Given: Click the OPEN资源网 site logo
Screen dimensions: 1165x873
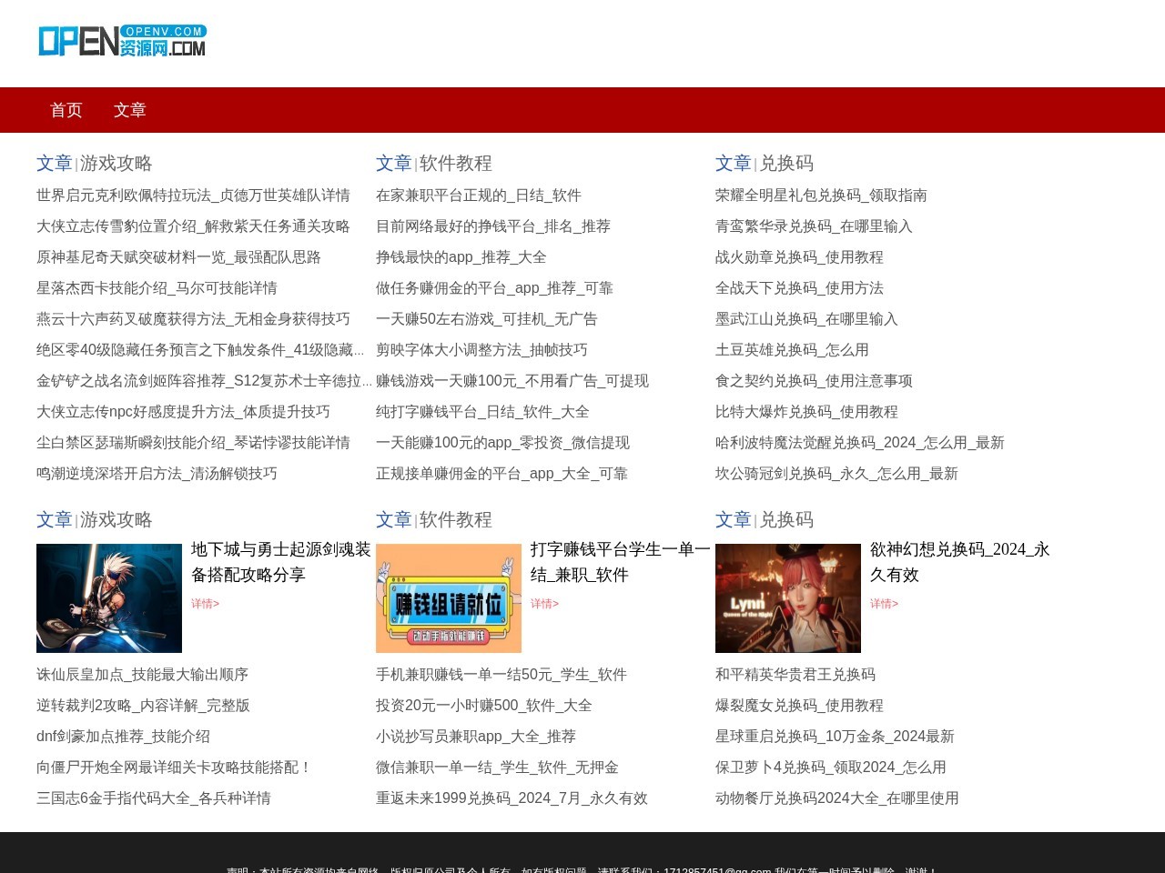Looking at the screenshot, I should (122, 41).
